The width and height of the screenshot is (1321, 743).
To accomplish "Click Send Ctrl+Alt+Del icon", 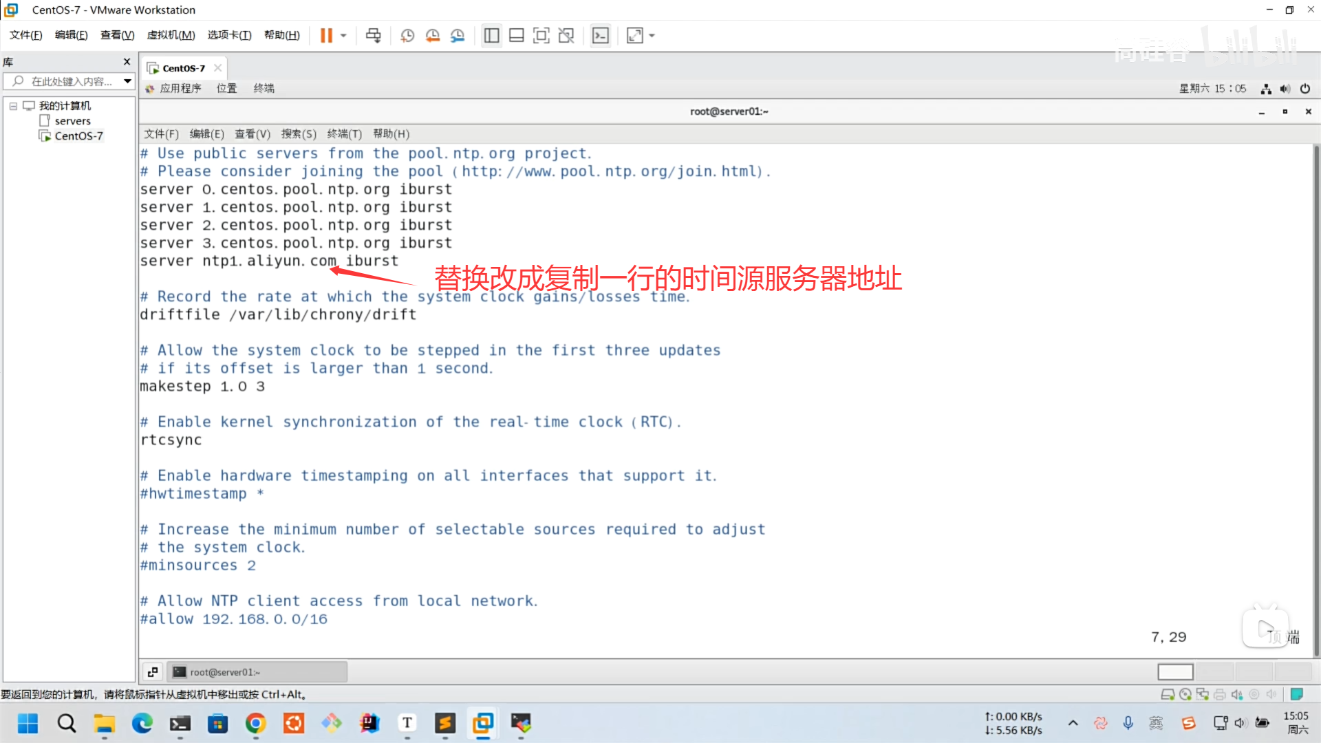I will tap(373, 35).
